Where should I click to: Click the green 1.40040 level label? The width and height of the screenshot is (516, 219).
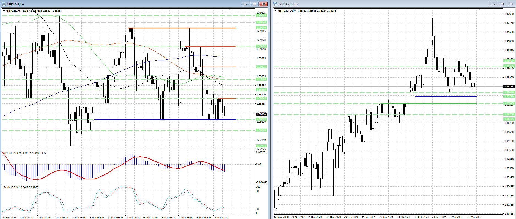click(x=261, y=22)
